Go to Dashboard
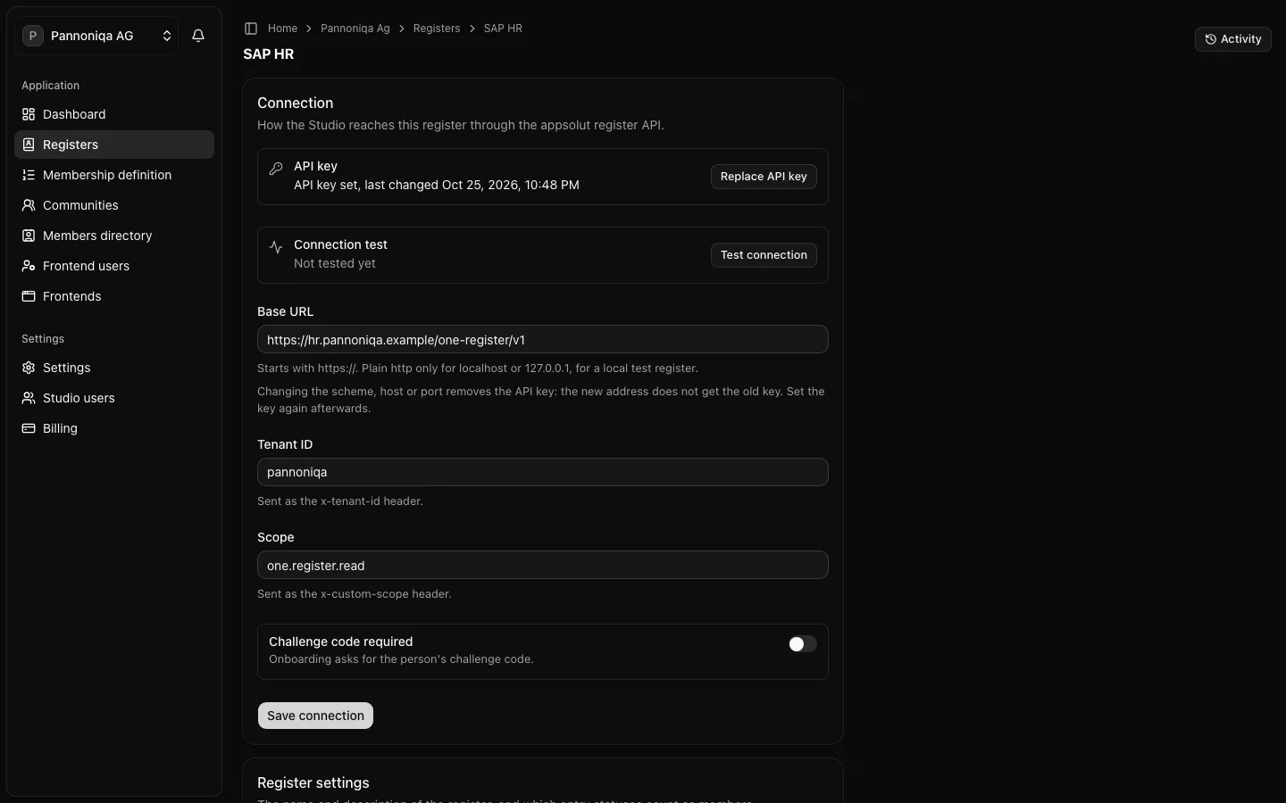1286x803 pixels. (114, 114)
